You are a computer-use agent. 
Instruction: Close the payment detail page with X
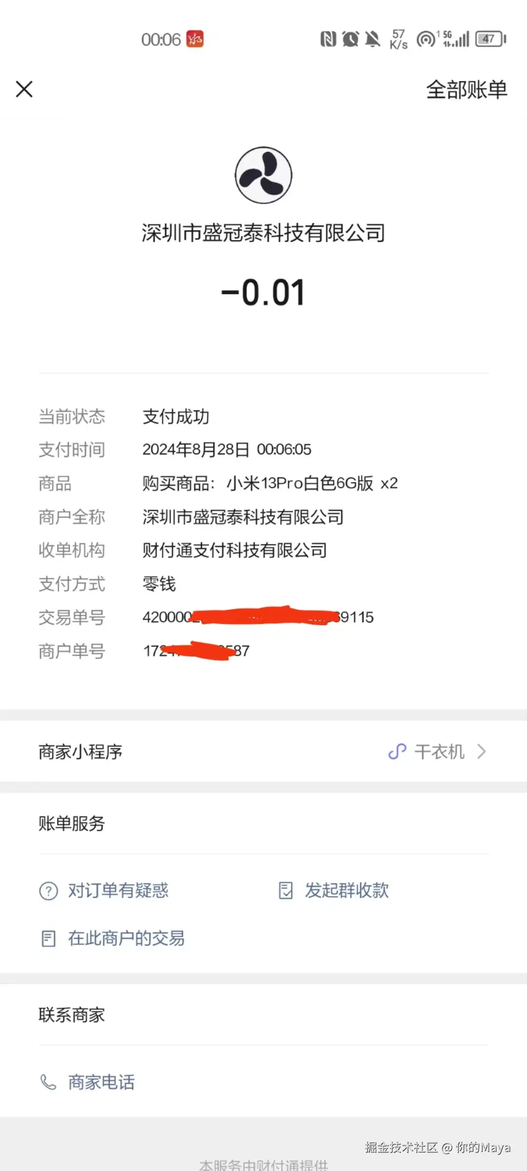pos(24,89)
